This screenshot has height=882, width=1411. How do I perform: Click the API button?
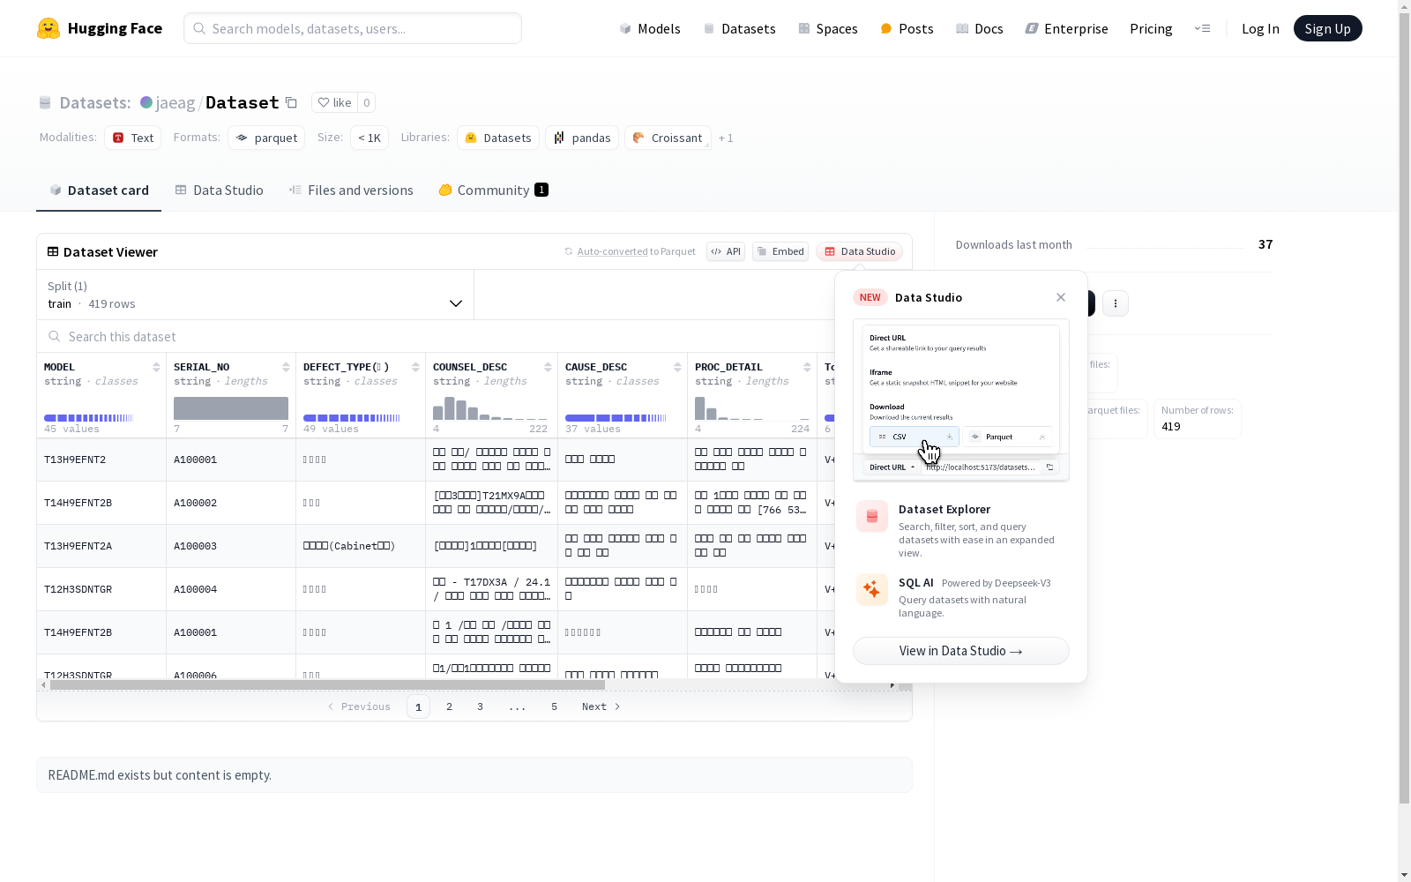pyautogui.click(x=726, y=251)
